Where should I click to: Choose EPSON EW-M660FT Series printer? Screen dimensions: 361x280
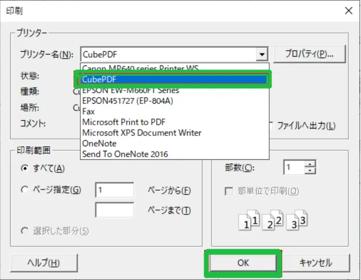(x=175, y=90)
